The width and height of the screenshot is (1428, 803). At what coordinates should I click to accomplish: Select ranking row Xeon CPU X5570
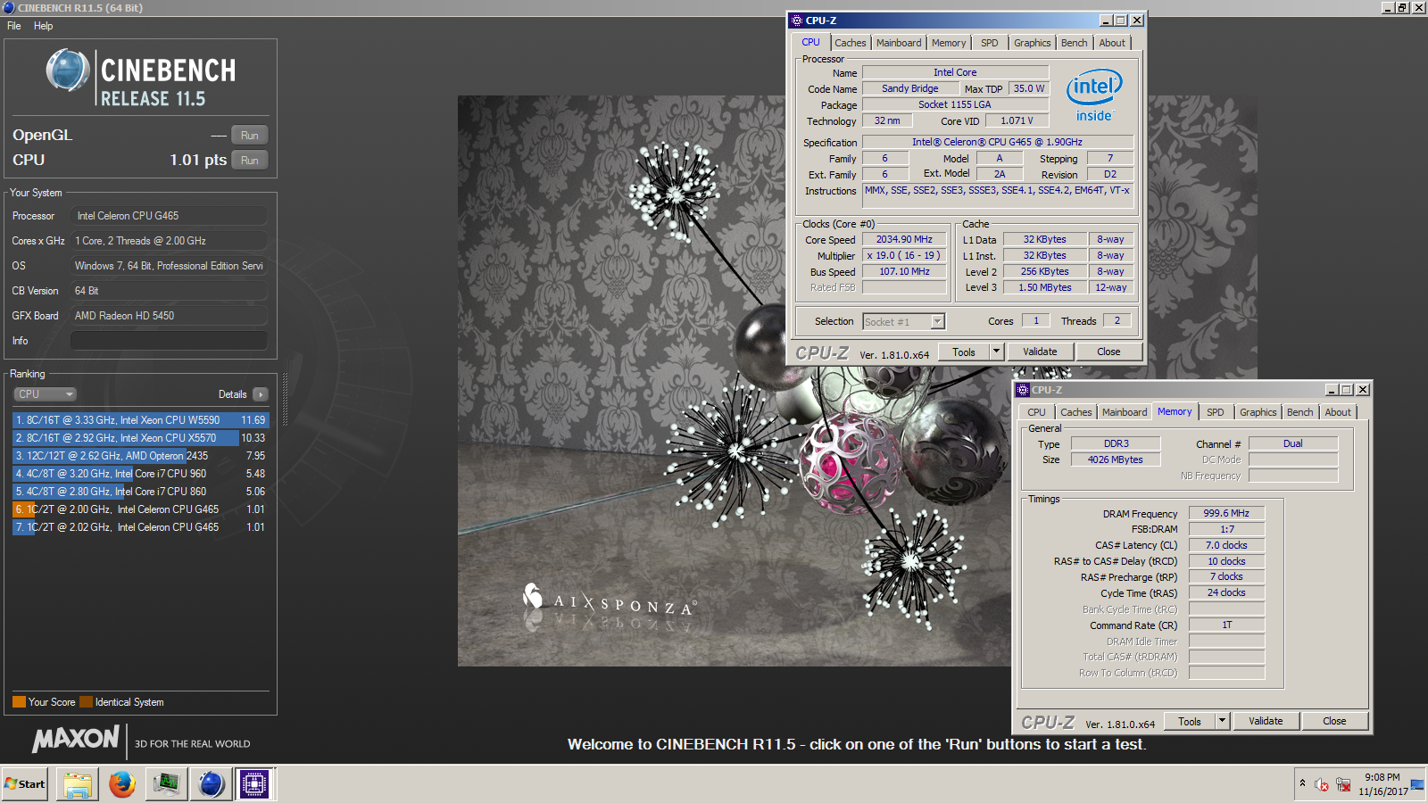tap(141, 438)
